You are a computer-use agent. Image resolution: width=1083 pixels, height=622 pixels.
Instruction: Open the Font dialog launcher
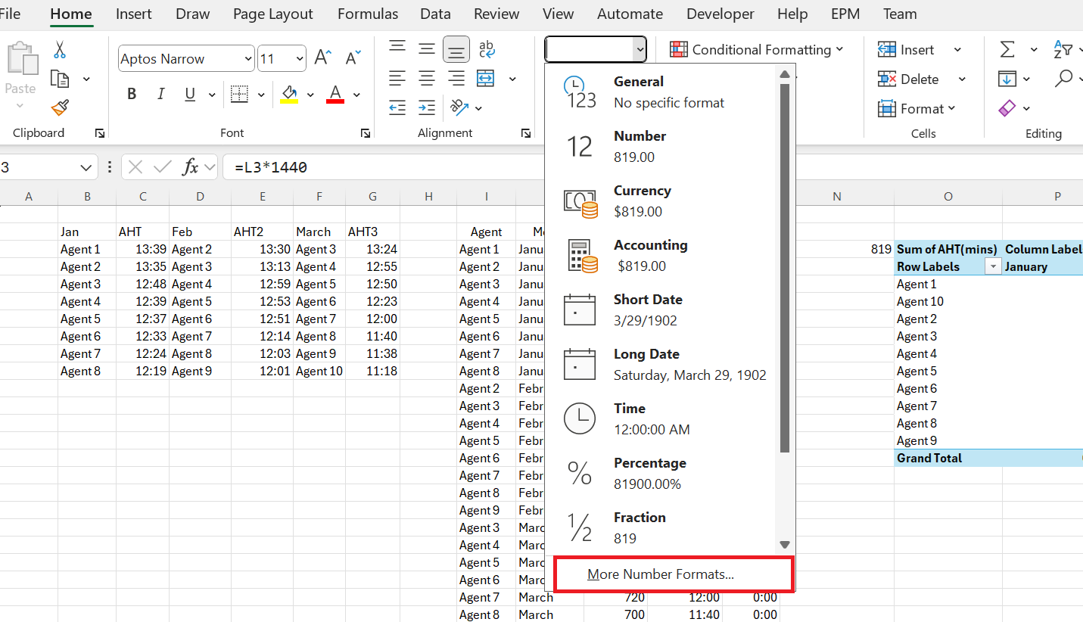[x=366, y=133]
